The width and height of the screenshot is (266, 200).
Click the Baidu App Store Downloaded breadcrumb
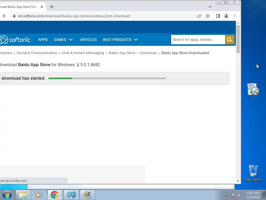point(185,53)
